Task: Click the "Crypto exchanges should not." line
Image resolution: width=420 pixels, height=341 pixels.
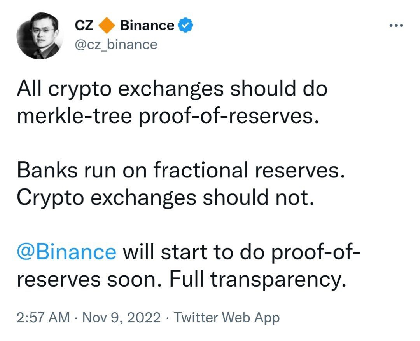Action: 165,198
